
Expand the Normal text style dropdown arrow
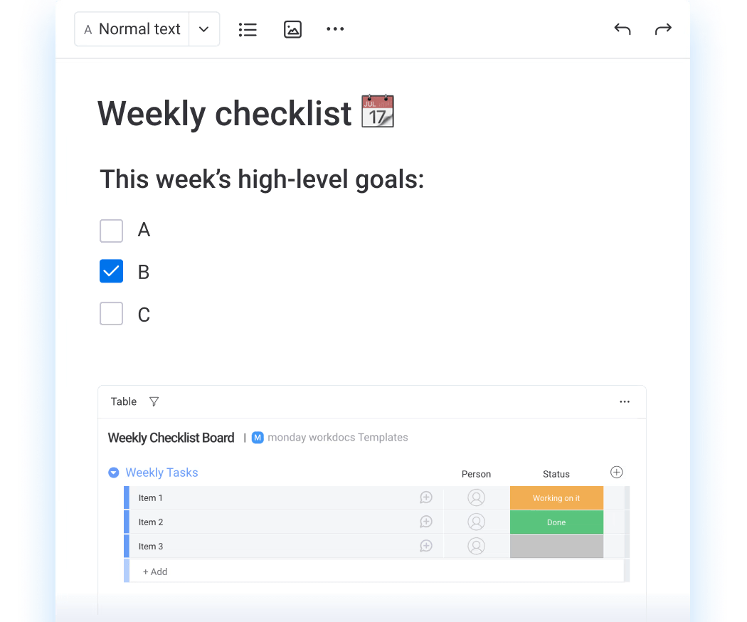pos(204,29)
